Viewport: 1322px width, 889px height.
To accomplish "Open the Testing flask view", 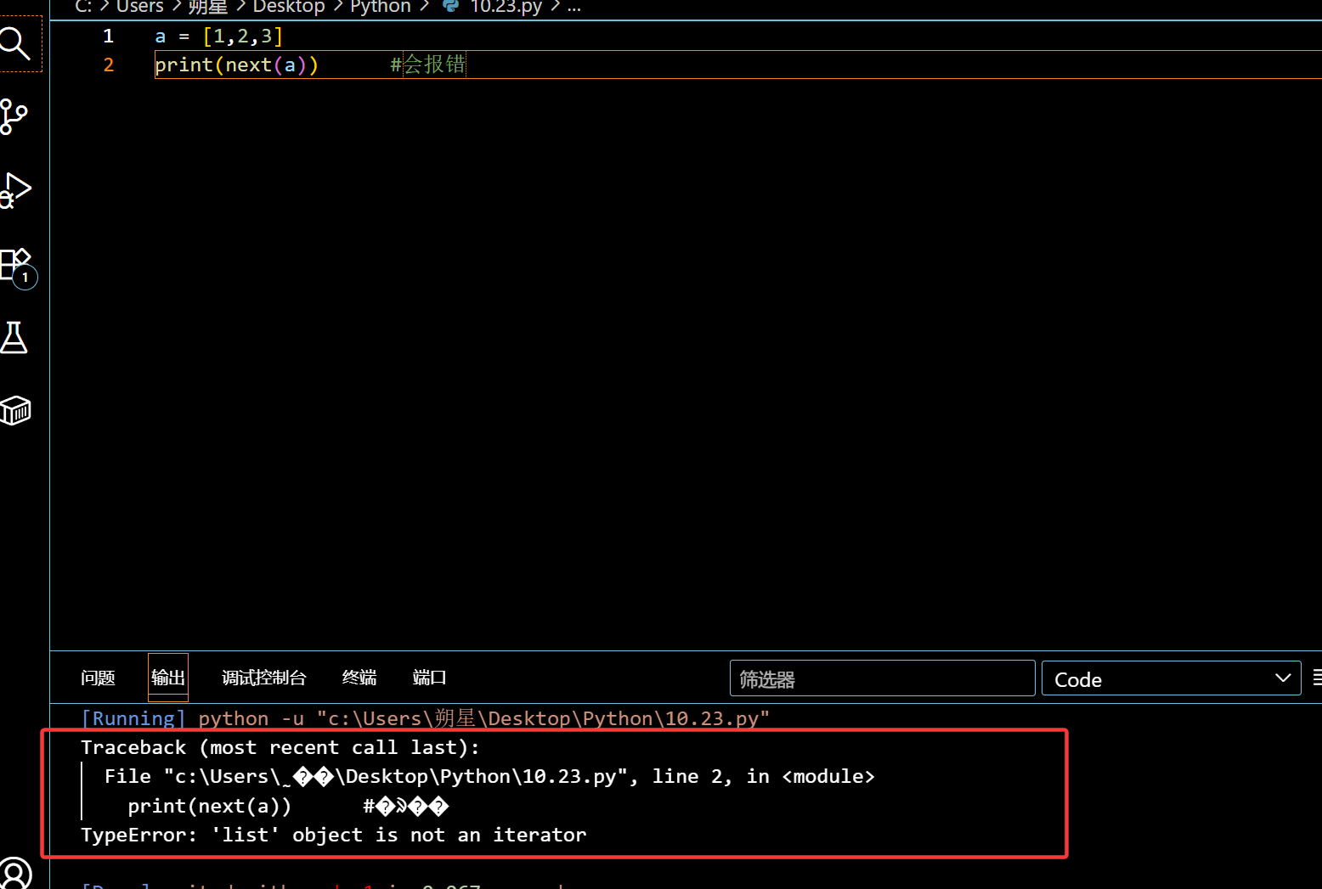I will (x=14, y=338).
